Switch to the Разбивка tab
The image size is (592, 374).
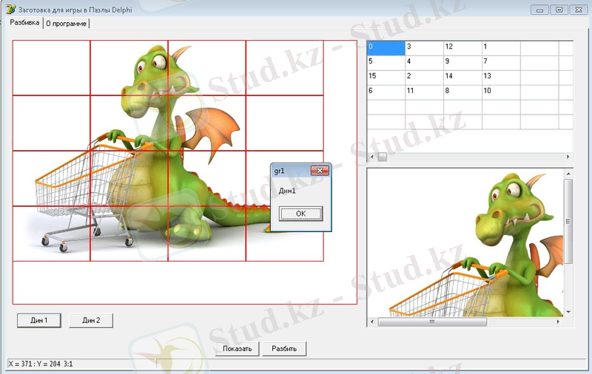coord(24,23)
